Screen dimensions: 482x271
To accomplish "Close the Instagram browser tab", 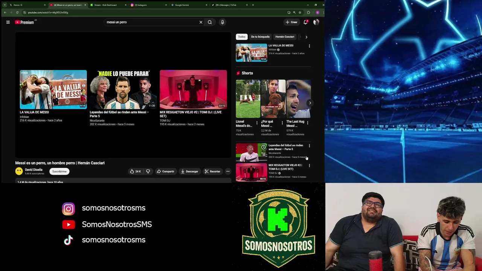I will point(166,5).
